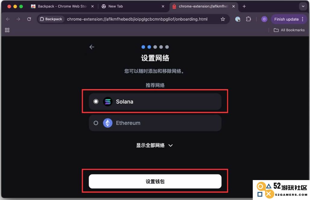Click the Ethereum logo icon

[108, 123]
